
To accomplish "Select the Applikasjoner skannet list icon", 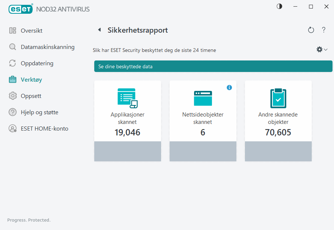I will [128, 98].
